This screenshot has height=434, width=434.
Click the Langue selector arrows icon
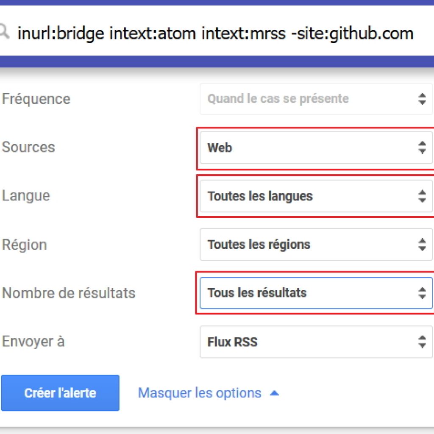(x=422, y=196)
